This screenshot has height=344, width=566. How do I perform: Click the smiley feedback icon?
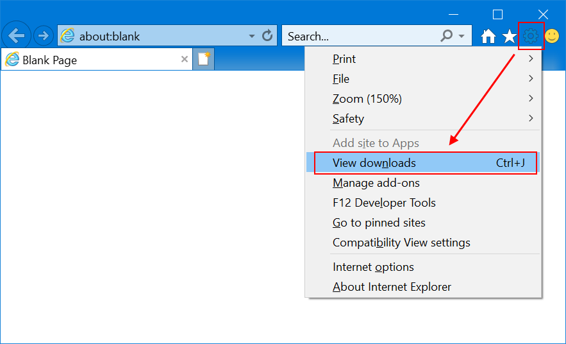[x=551, y=36]
